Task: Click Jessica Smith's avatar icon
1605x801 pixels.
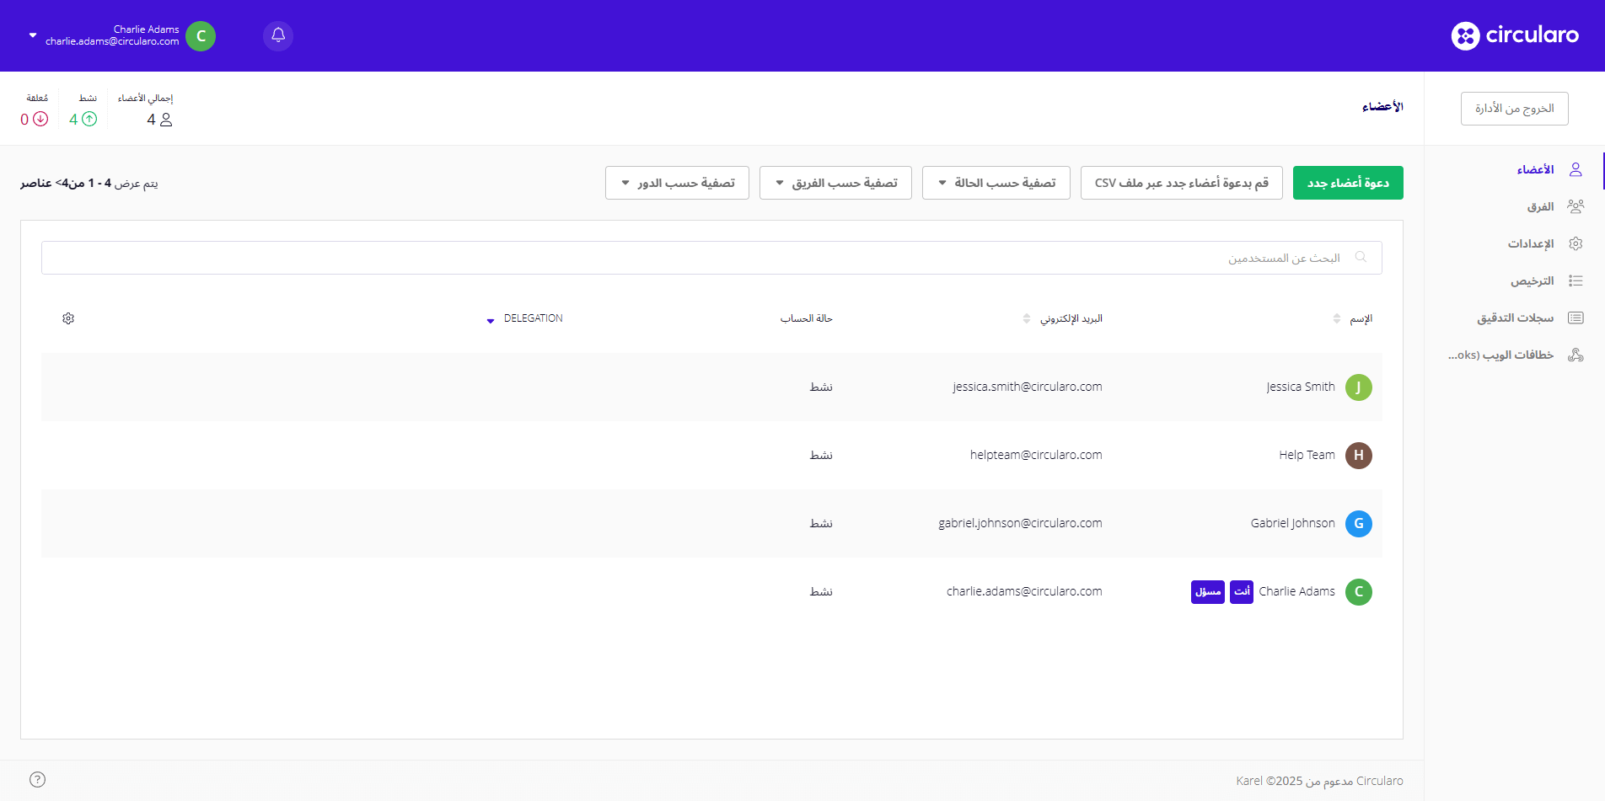Action: (x=1358, y=387)
